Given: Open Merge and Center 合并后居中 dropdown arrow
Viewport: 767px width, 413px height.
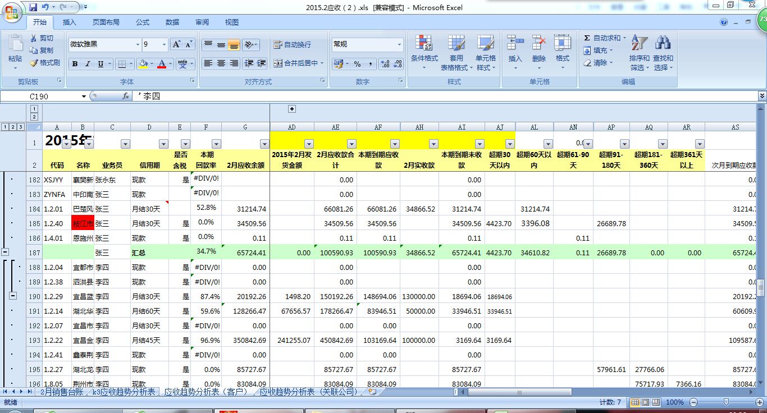Looking at the screenshot, I should click(322, 63).
